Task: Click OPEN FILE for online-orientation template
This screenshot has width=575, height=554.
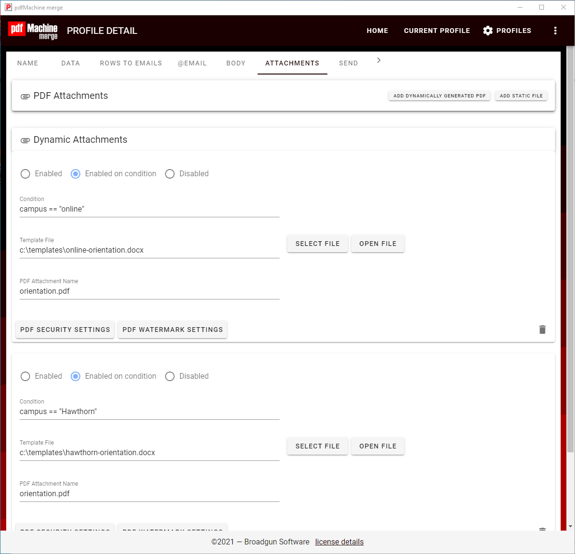Action: [x=378, y=244]
